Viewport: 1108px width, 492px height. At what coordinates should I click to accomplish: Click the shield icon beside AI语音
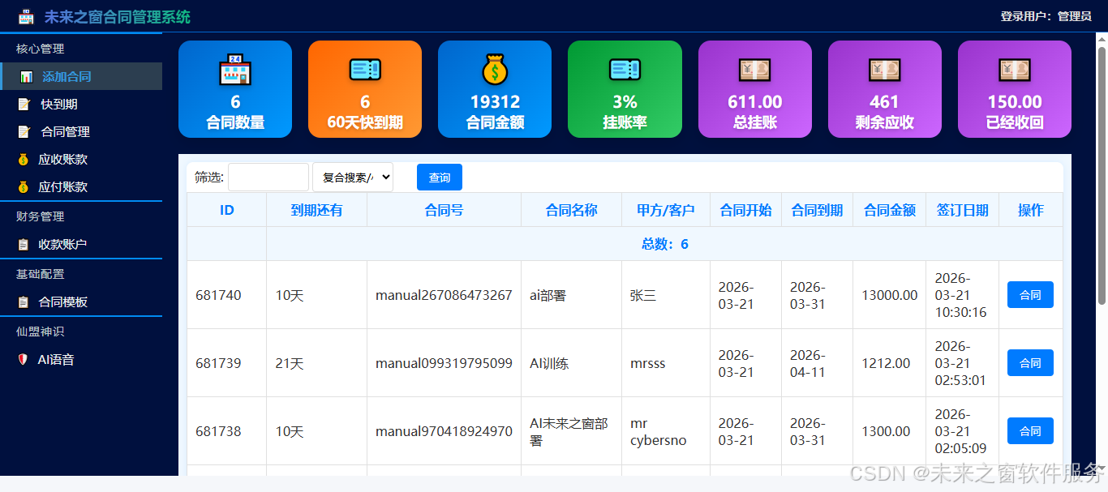click(23, 359)
